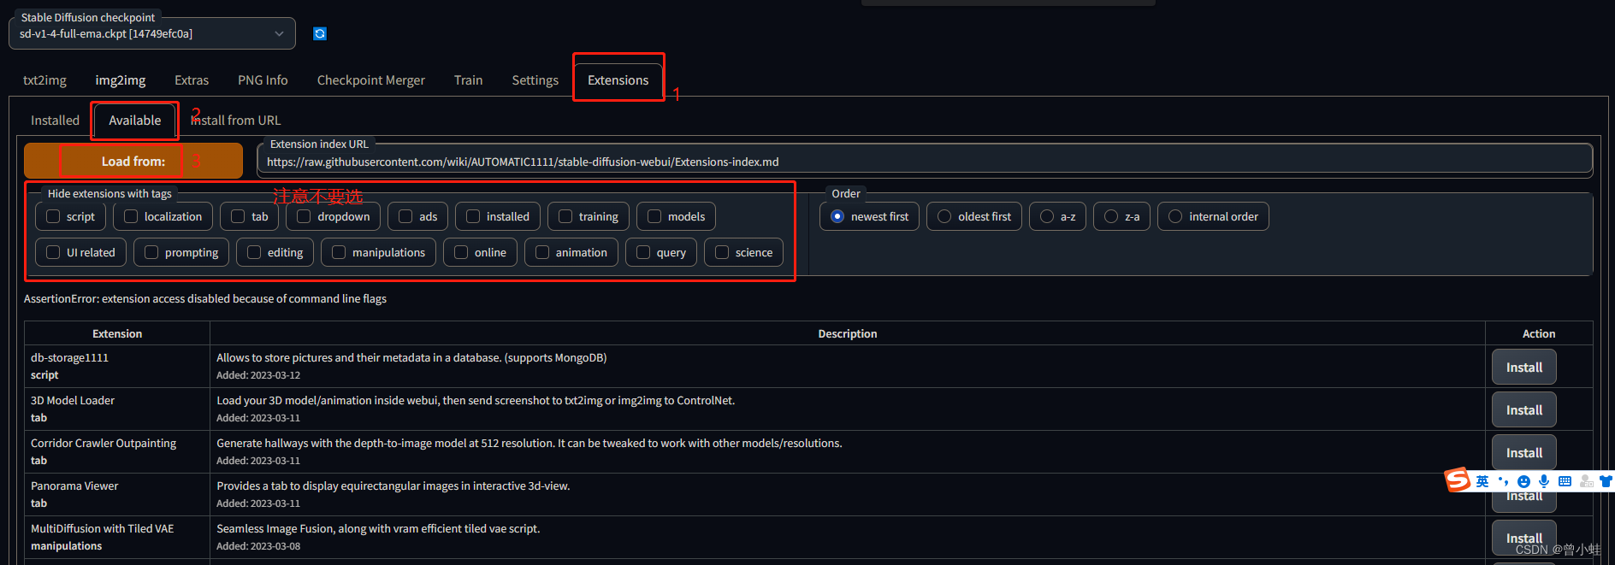1615x565 pixels.
Task: Click the 'Provides a tab to display equirectangular' description
Action: (393, 486)
